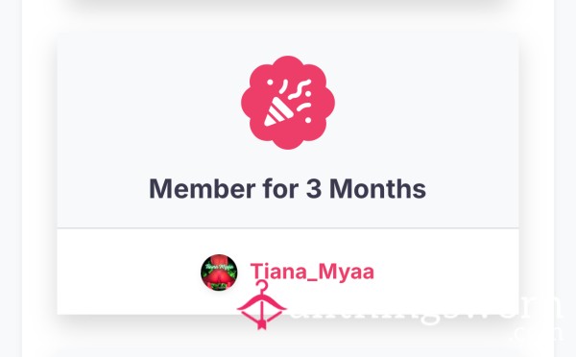Click the Member for 3 Months heading
This screenshot has width=576, height=357.
click(x=287, y=188)
